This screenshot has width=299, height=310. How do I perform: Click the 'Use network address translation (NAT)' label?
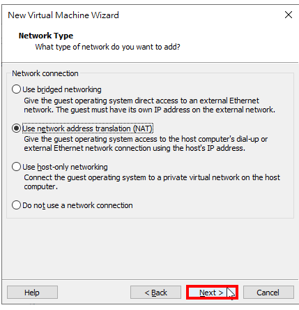click(87, 128)
